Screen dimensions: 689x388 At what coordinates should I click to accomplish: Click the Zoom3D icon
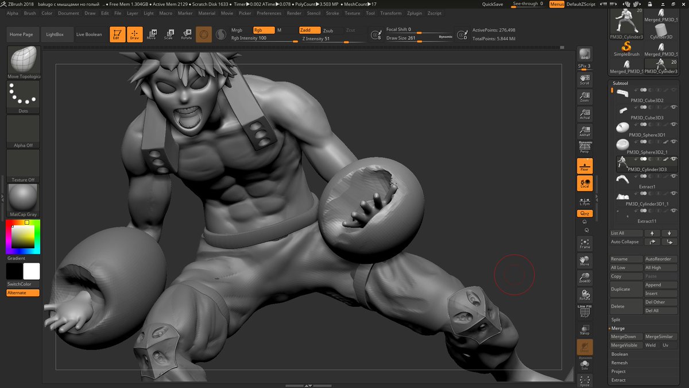pos(585,278)
